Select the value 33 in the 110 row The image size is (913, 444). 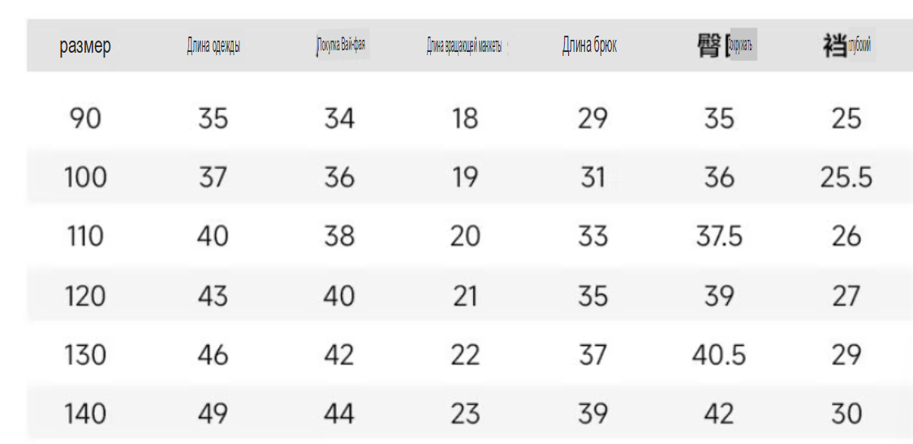click(x=592, y=236)
